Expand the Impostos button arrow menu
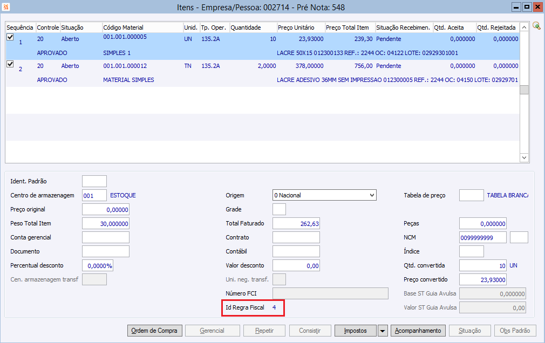This screenshot has width=545, height=343. (x=383, y=331)
